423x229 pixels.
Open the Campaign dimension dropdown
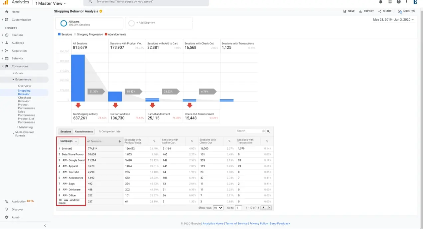pos(69,141)
